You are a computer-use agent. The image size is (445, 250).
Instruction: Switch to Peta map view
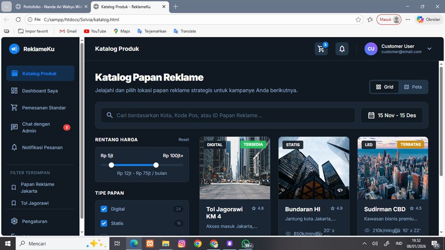click(413, 87)
